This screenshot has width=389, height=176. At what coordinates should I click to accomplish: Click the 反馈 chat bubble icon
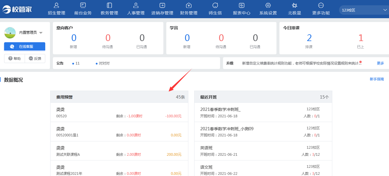[31, 58]
